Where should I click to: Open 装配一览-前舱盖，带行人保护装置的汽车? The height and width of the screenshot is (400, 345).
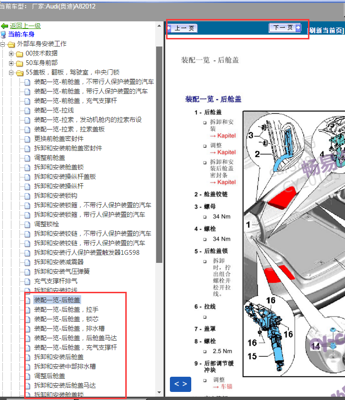pyautogui.click(x=91, y=91)
